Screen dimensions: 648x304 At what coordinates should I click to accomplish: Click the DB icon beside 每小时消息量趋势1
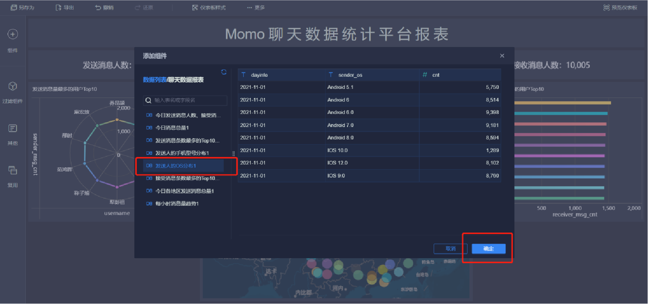(149, 204)
